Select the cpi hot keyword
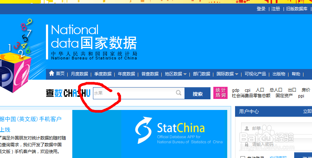Viewport: 312px width, 158px height. point(248,90)
